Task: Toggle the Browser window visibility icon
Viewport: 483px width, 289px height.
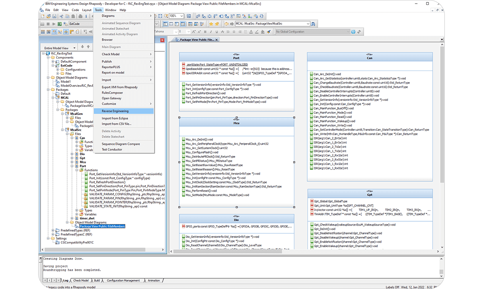Action: (x=165, y=24)
